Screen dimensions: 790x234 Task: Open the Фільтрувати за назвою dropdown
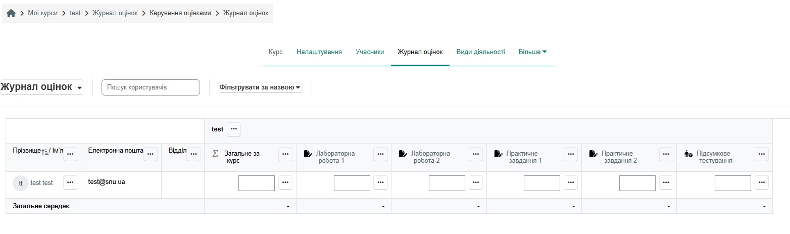[260, 87]
